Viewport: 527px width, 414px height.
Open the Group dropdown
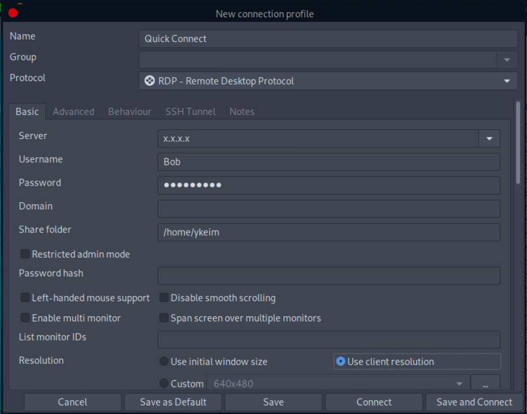pyautogui.click(x=506, y=59)
